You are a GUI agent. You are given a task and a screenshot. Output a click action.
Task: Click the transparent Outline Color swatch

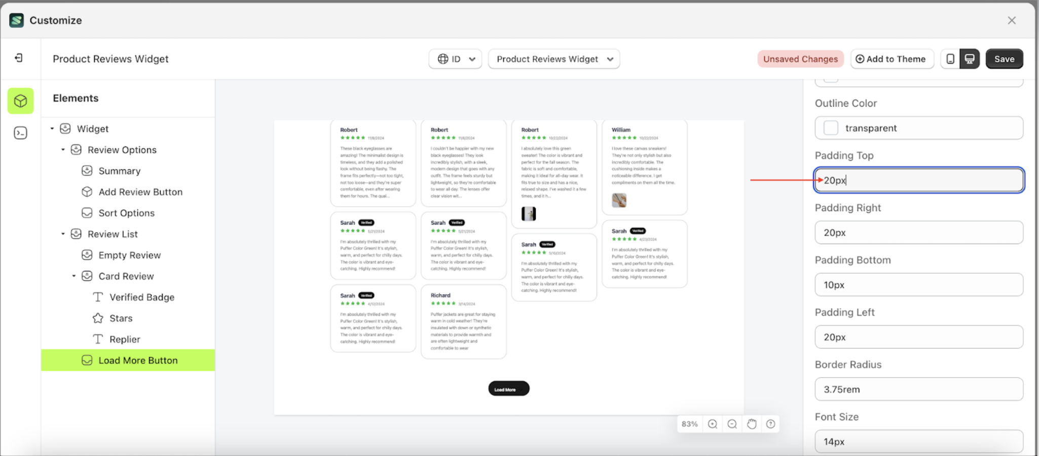click(x=830, y=128)
